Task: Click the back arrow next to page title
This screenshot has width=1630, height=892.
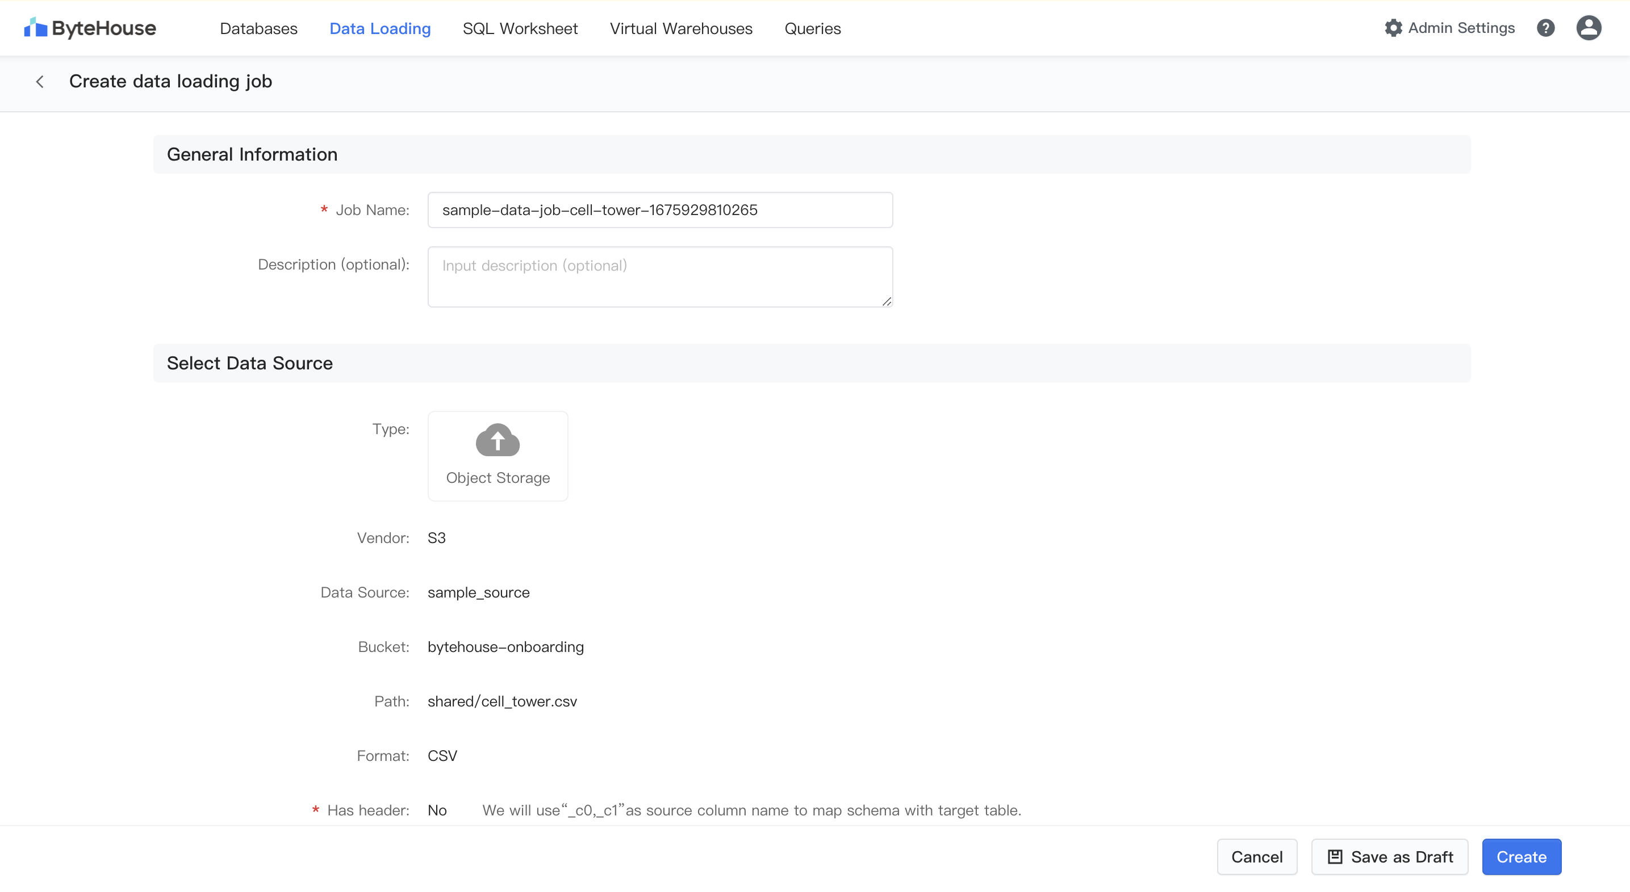Action: (x=40, y=82)
